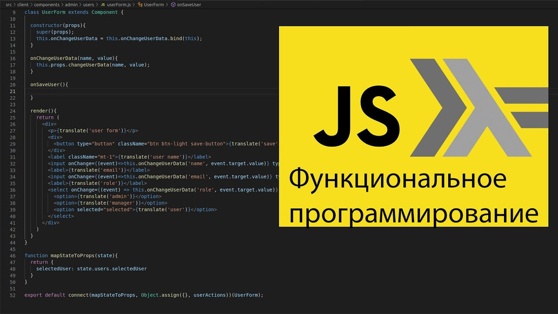Click 'function mapStateToProps(state){' on line 46
Image resolution: width=558 pixels, height=314 pixels.
point(71,255)
